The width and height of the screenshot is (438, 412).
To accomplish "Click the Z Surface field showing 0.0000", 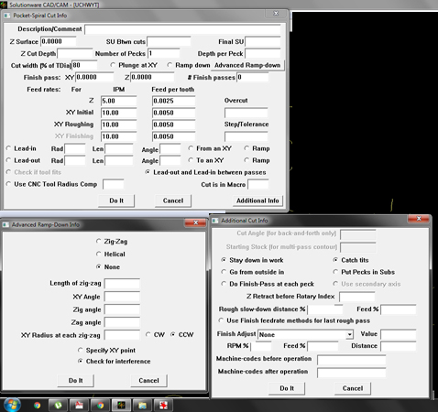I will coord(59,41).
